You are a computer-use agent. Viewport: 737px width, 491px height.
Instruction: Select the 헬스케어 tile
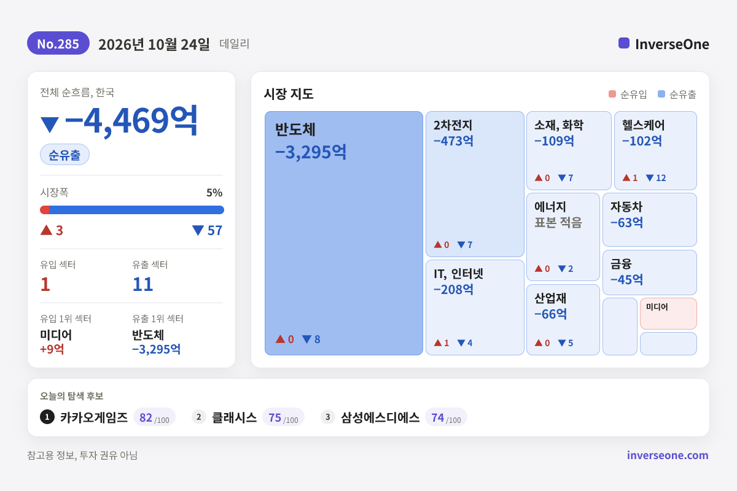[x=655, y=150]
